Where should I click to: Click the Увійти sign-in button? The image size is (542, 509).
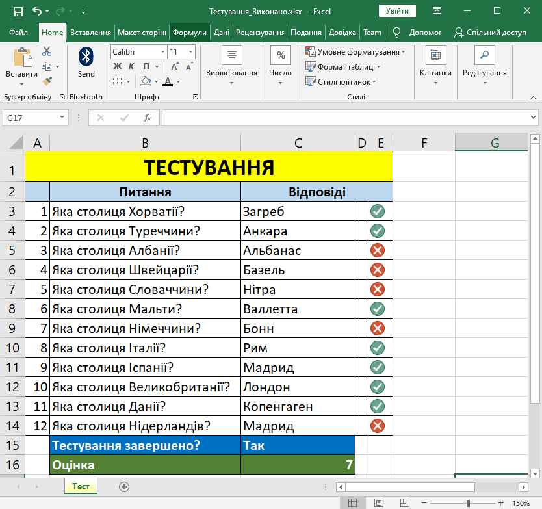coord(397,11)
